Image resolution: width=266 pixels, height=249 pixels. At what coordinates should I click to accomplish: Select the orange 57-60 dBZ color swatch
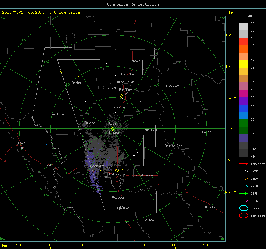[x=244, y=49]
